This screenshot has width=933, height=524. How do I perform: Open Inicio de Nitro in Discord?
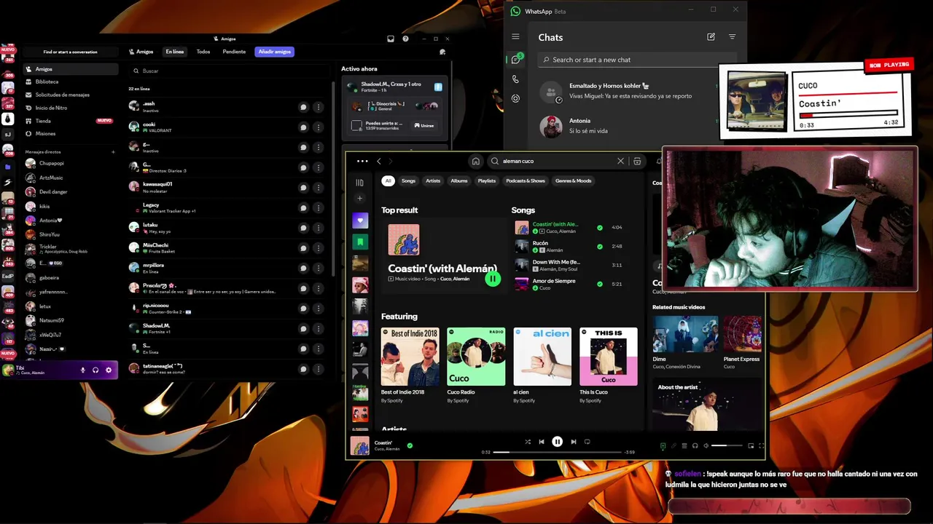pos(70,108)
